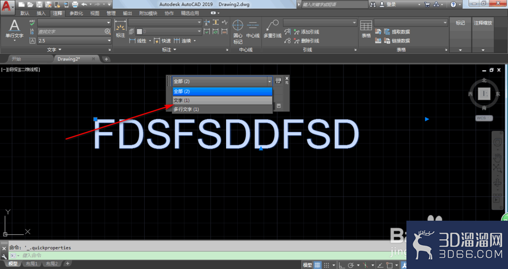This screenshot has width=508, height=269.
Task: Click 链接数据 link data tool
Action: pos(397,41)
